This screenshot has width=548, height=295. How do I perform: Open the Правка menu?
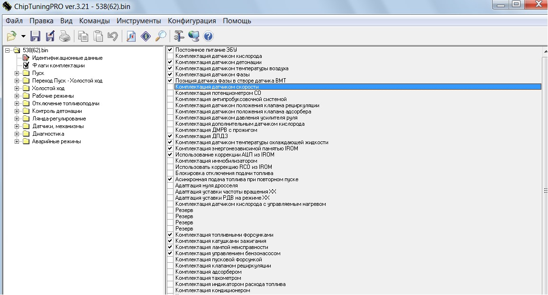[41, 21]
